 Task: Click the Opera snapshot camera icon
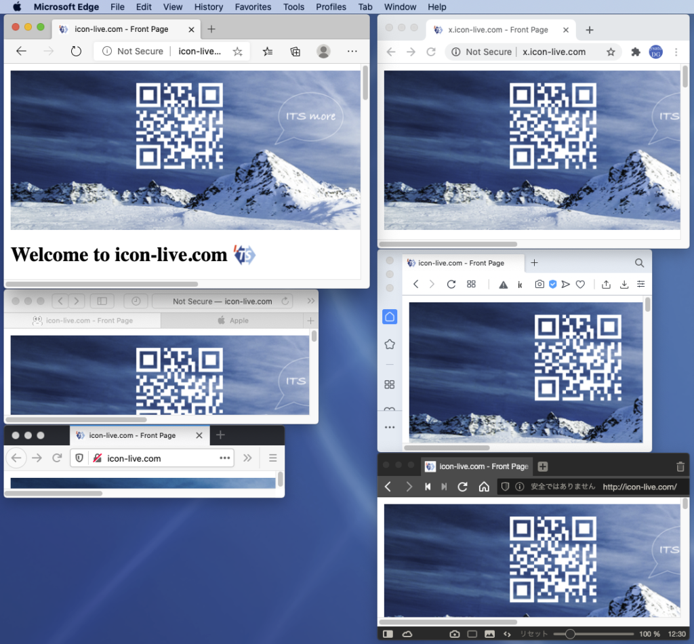[x=539, y=284]
